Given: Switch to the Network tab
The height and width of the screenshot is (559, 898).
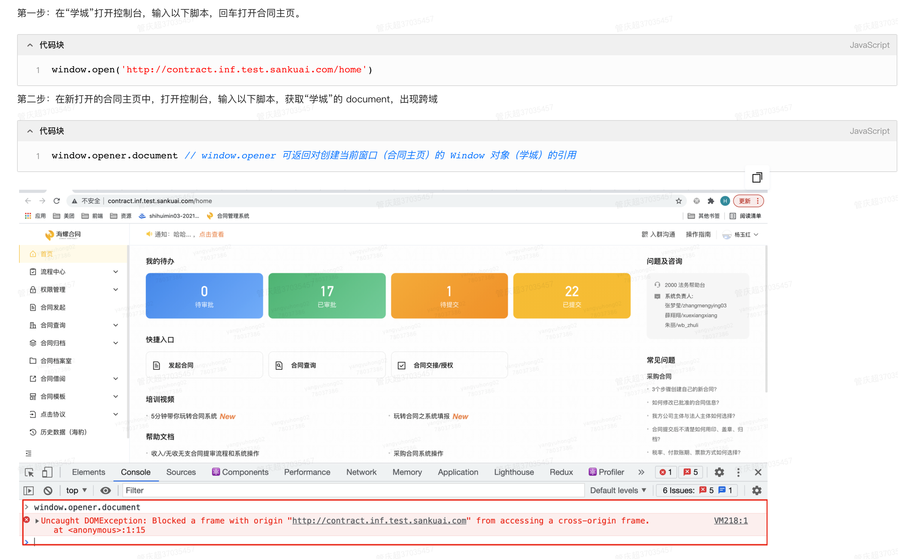Looking at the screenshot, I should pyautogui.click(x=361, y=472).
